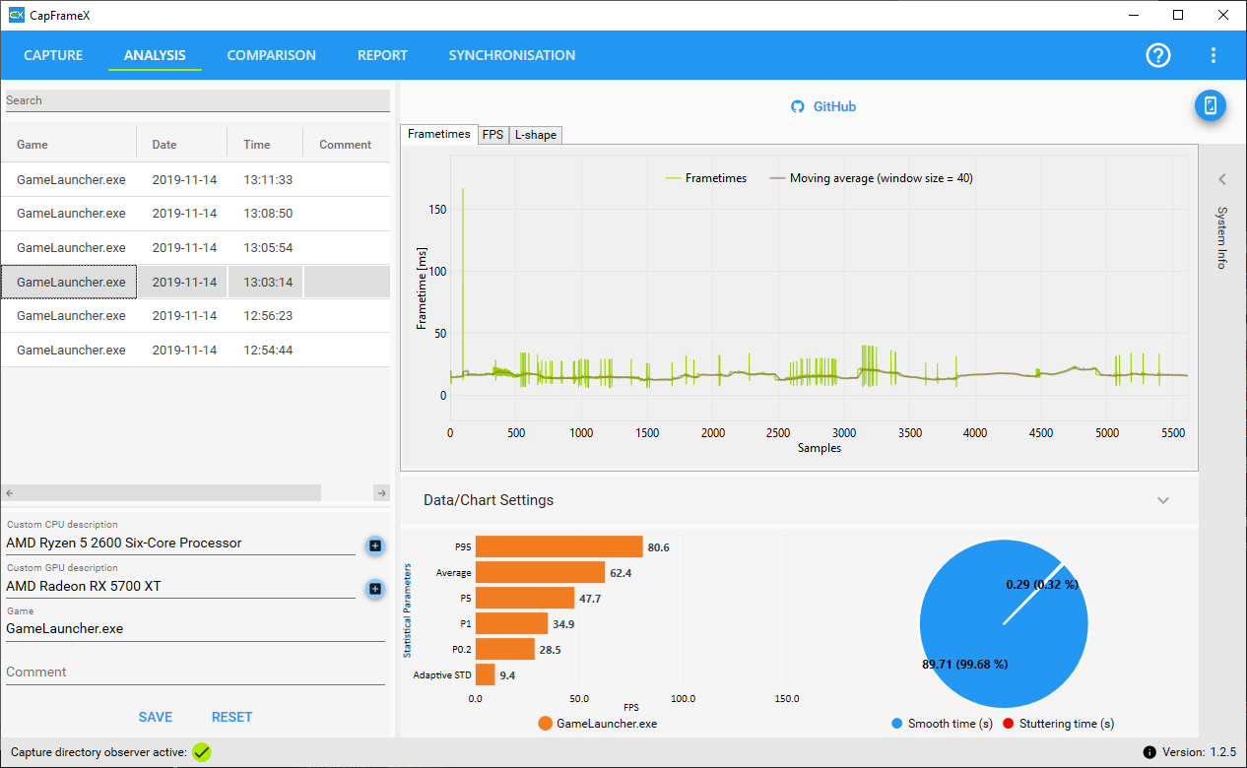Click the round blue floating button
This screenshot has width=1247, height=768.
(x=1211, y=106)
